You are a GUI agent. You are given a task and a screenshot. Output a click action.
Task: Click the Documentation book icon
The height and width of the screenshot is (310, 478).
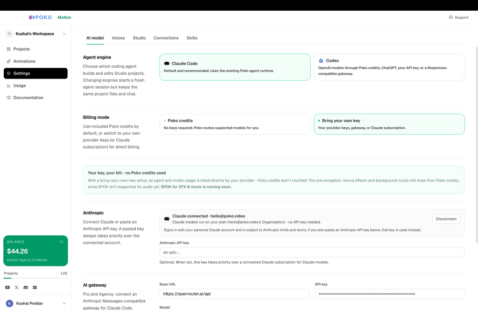[8, 98]
